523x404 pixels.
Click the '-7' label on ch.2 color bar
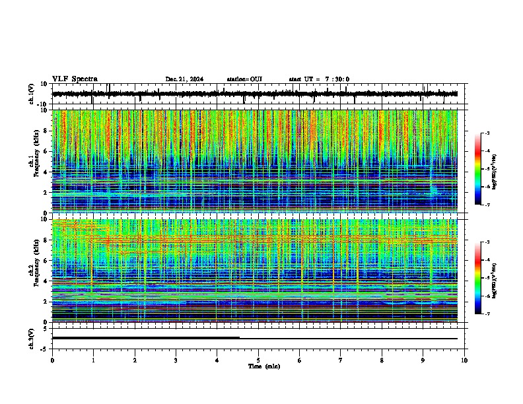pos(487,314)
